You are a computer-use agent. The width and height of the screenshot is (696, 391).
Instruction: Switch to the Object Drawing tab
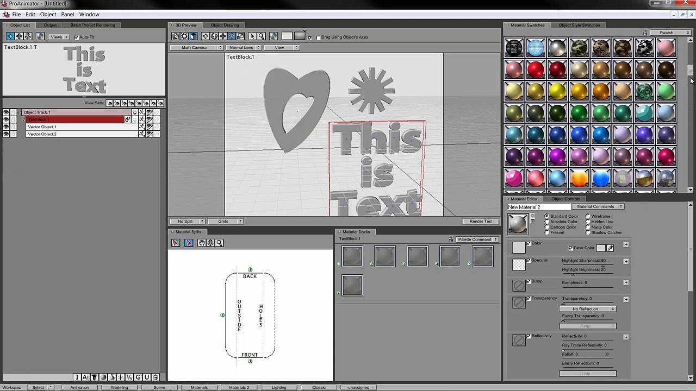[225, 25]
